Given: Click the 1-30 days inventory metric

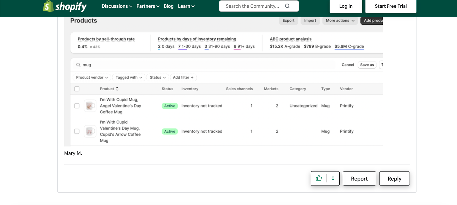Looking at the screenshot, I should [189, 46].
